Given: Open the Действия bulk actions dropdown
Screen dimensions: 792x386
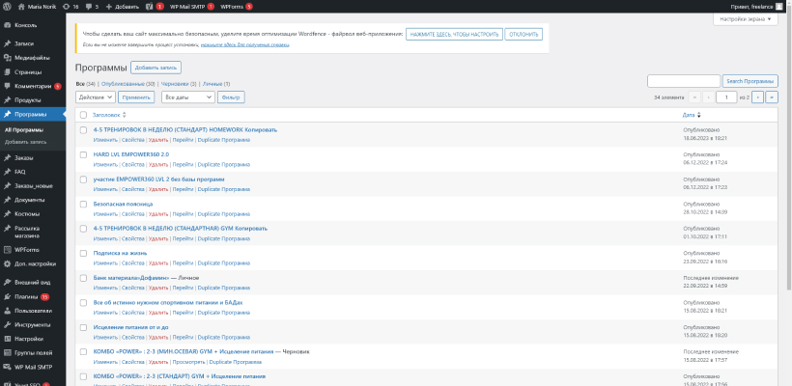Looking at the screenshot, I should pos(96,97).
